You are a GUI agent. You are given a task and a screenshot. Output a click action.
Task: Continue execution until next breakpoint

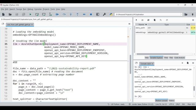84,14
